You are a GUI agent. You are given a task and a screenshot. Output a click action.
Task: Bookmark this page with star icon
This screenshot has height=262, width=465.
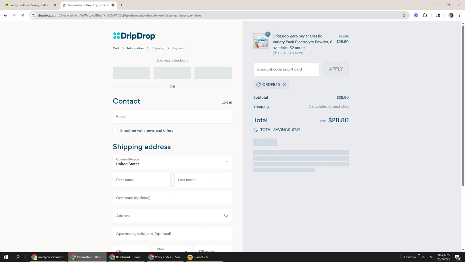coord(404,15)
